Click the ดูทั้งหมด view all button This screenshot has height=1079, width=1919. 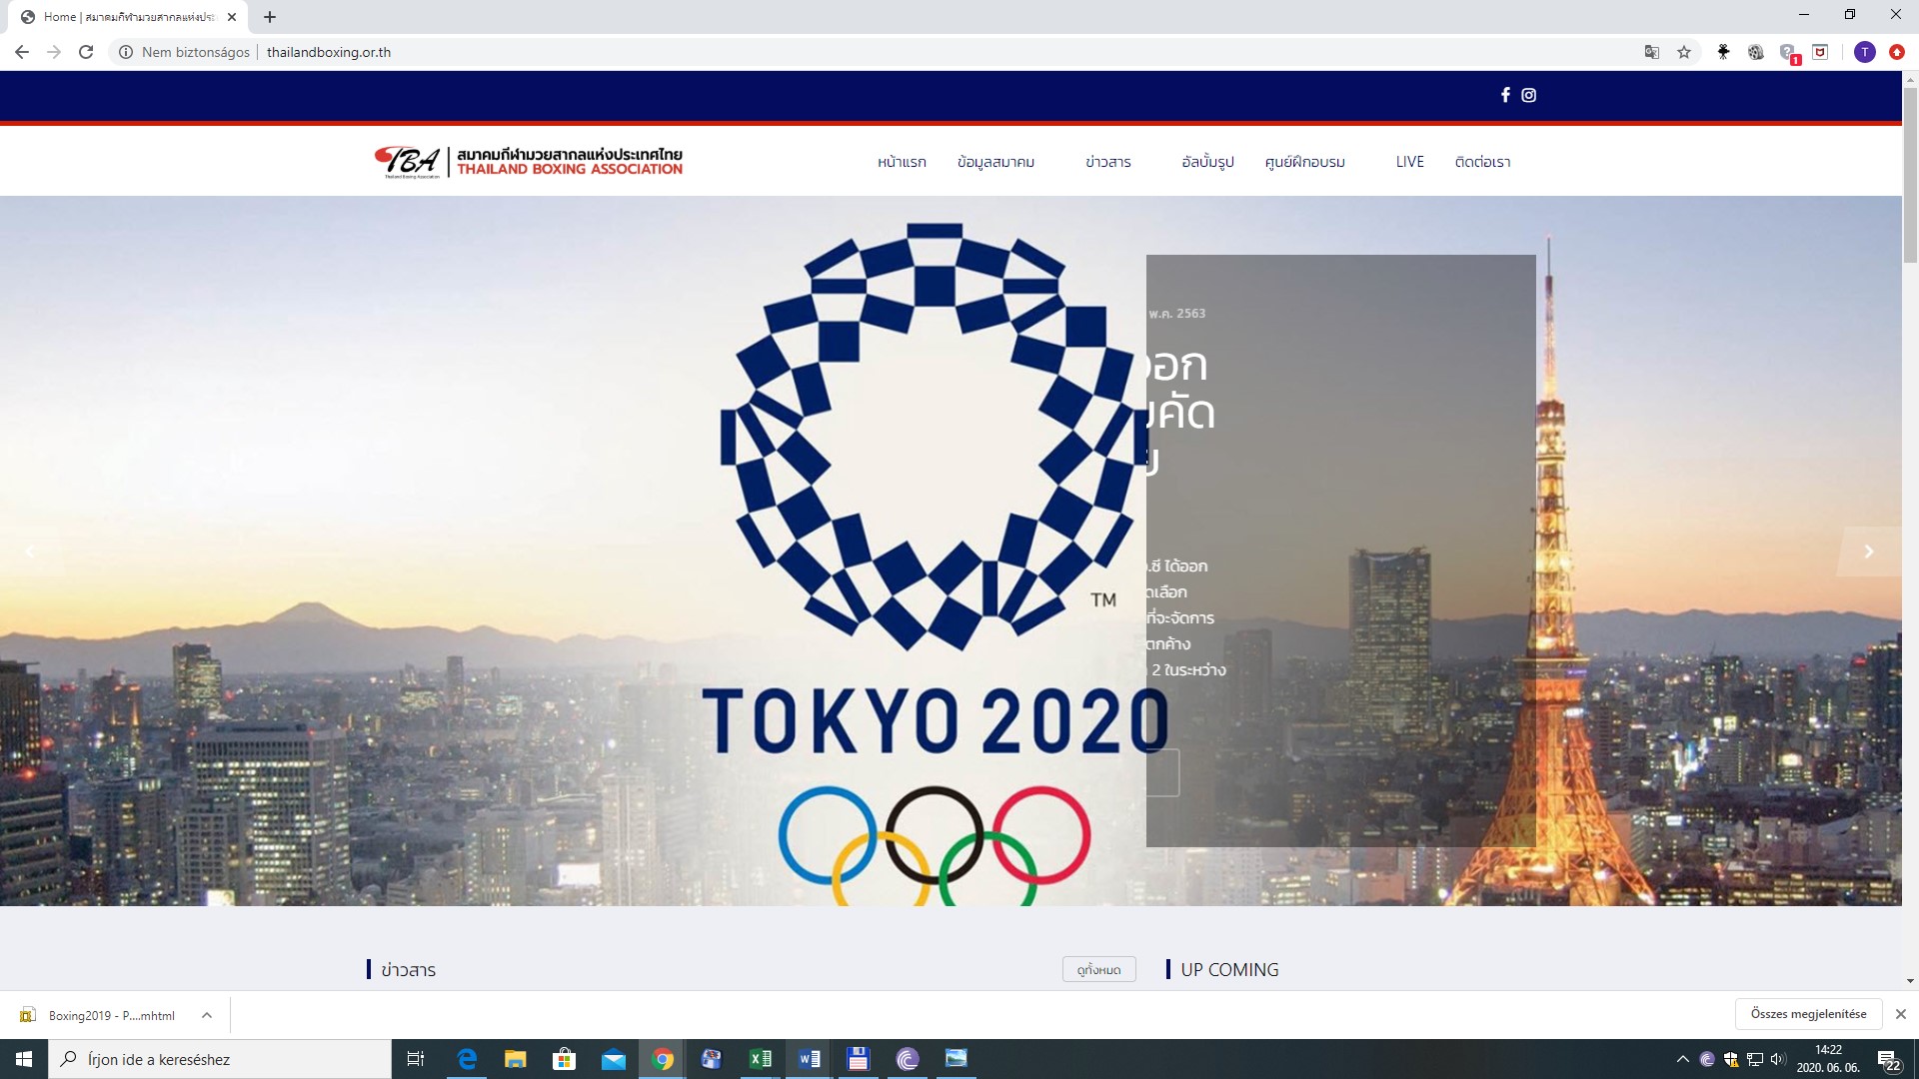[1099, 969]
